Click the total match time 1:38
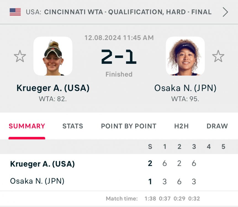Screen dimensions: 238x207 point(150,199)
